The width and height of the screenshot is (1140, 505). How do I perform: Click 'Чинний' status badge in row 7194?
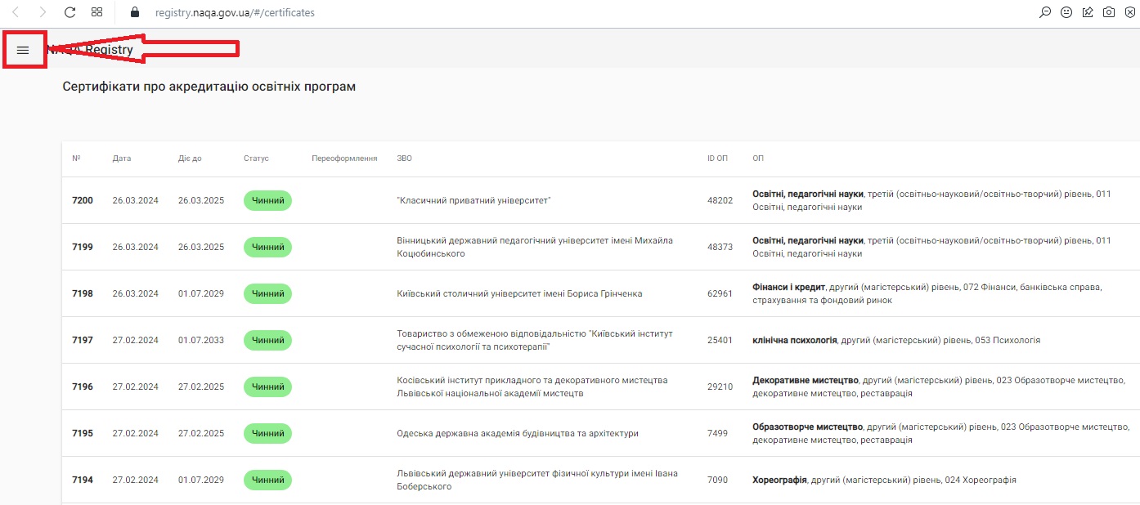point(267,480)
